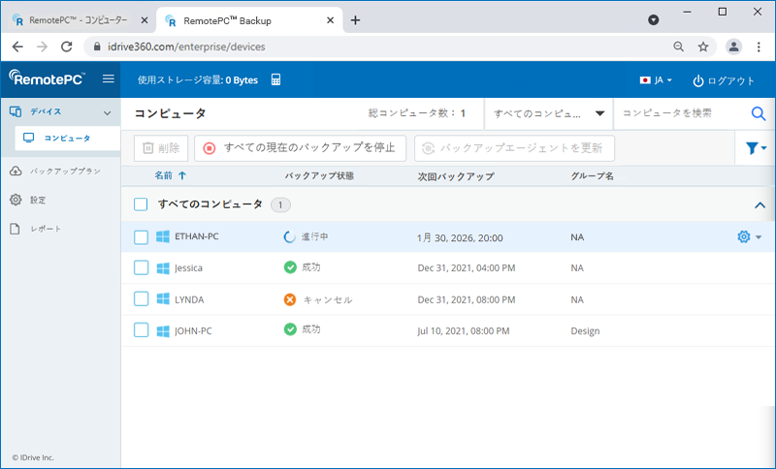Screen dimensions: 776x469
Task: Click バックアップエージェントを更新 button
Action: click(x=515, y=148)
